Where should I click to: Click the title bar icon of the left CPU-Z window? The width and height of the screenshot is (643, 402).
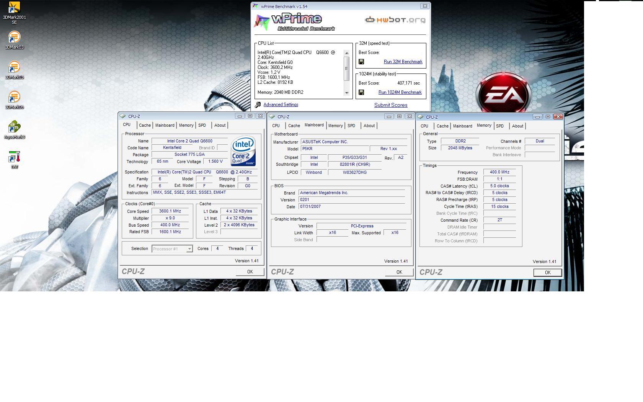[122, 116]
